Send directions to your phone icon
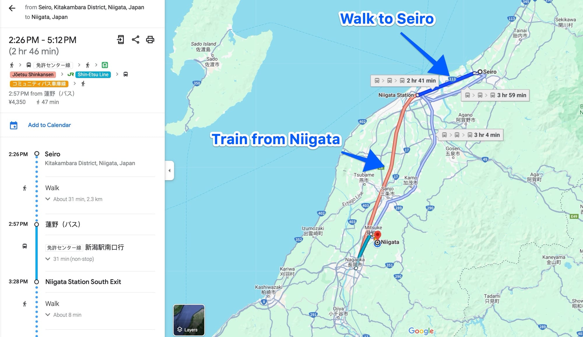583x337 pixels. point(120,40)
